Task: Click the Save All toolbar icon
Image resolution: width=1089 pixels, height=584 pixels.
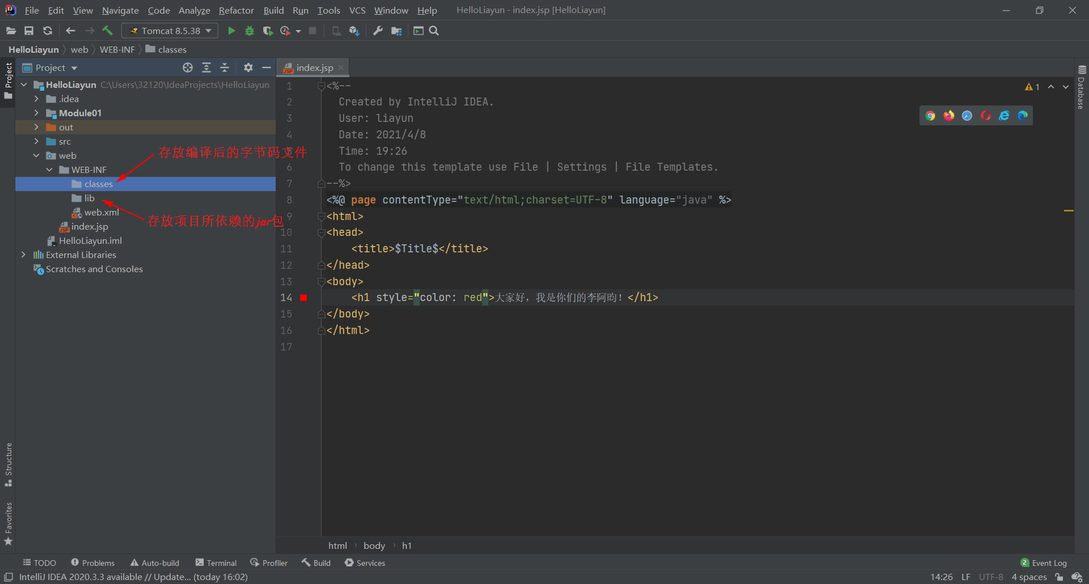Action: tap(29, 31)
